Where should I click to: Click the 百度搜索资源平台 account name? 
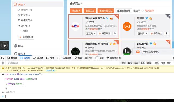95,18
